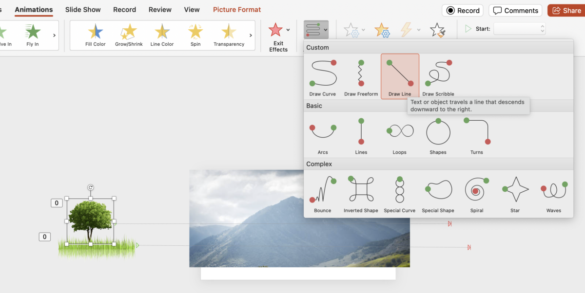The width and height of the screenshot is (585, 293).
Task: Click the trigger lightning bolt icon
Action: 406,30
